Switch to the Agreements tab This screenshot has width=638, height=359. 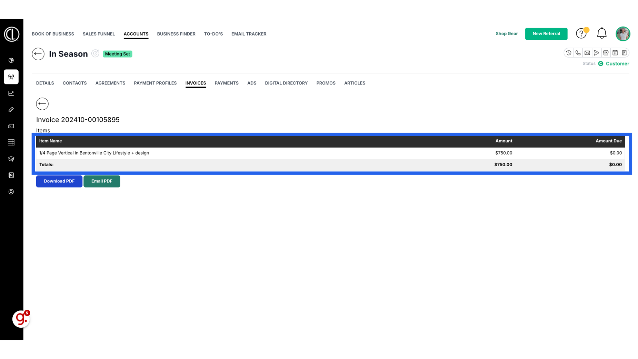coord(110,83)
